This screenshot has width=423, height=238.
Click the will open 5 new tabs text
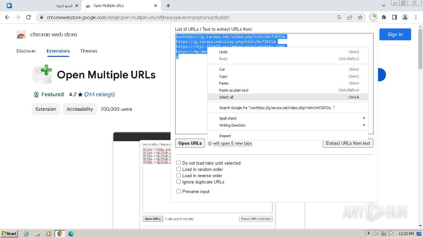pos(233,143)
